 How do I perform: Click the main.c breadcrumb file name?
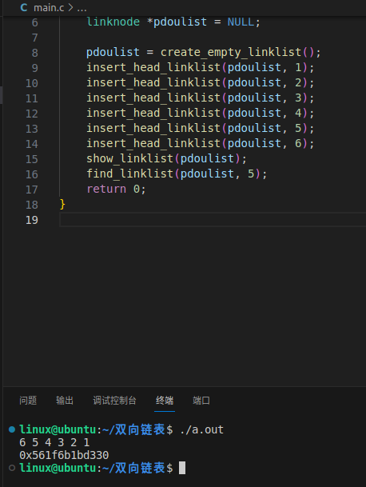coord(49,7)
